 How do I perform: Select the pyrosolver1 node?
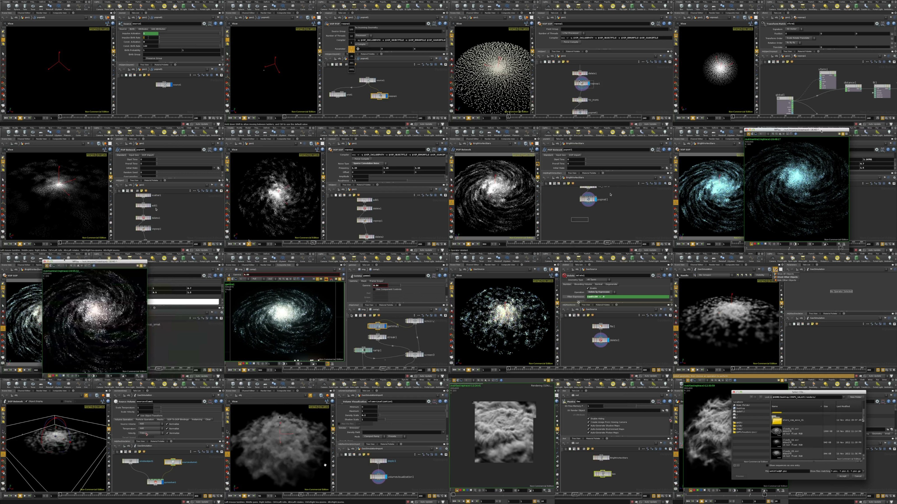pyautogui.click(x=155, y=482)
